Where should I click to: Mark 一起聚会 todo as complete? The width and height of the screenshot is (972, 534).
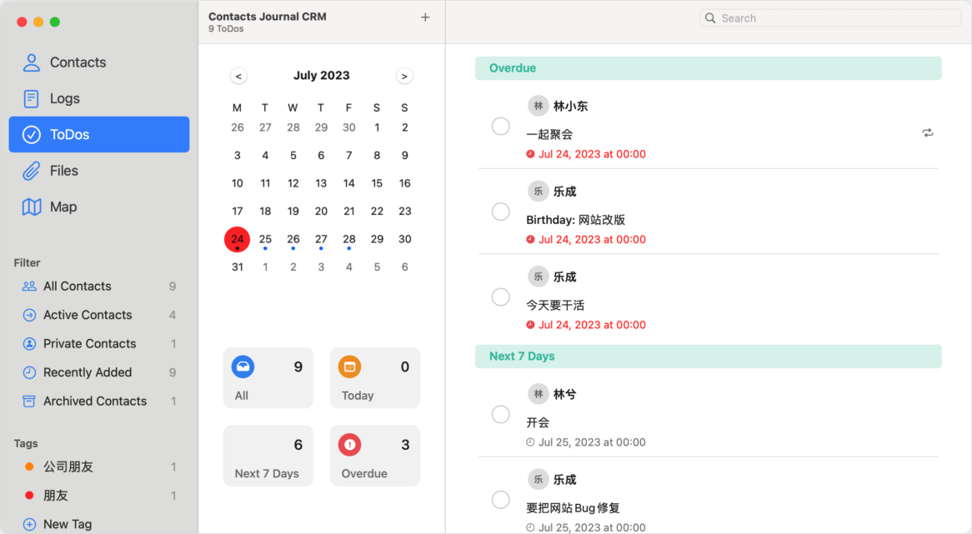tap(501, 127)
